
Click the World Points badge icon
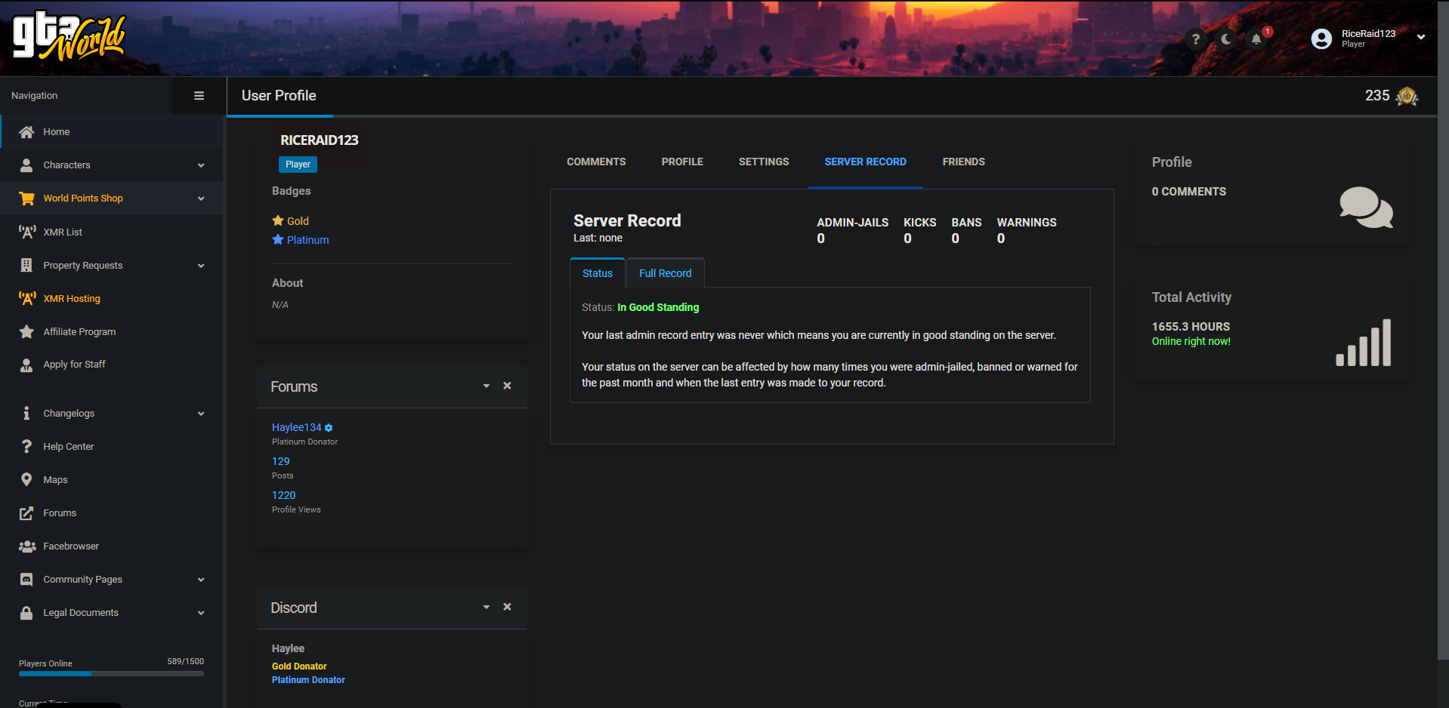1407,96
